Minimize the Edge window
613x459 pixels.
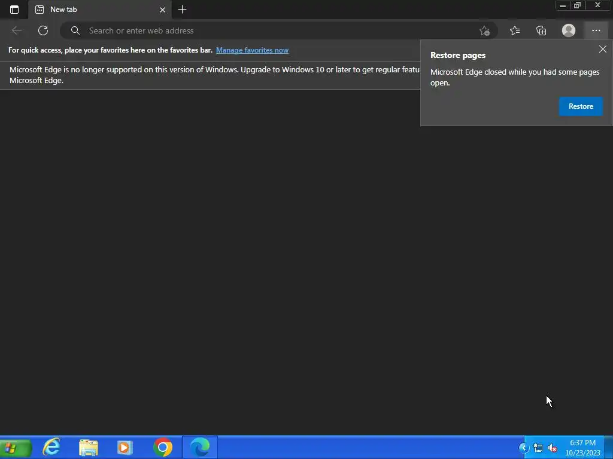click(x=563, y=5)
